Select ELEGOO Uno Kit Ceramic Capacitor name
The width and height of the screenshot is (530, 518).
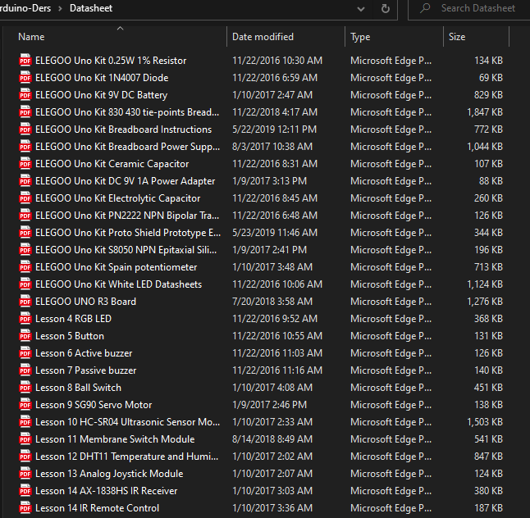[x=112, y=164]
